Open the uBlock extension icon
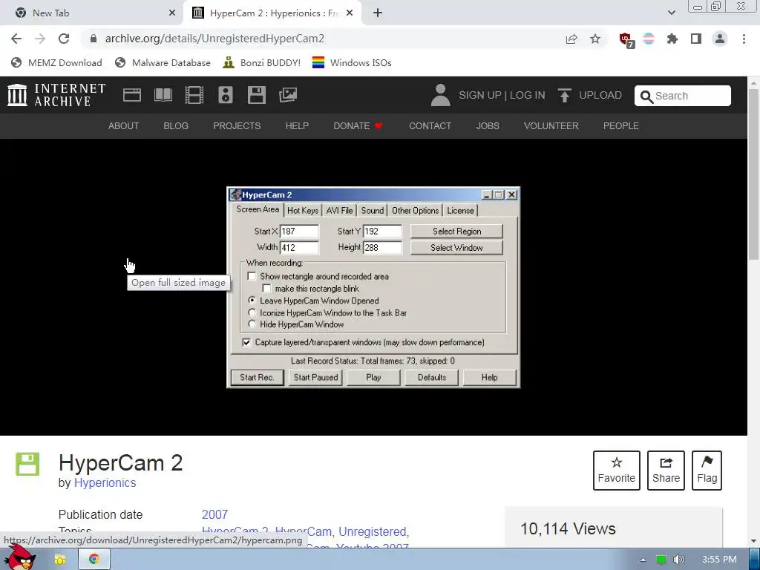 coord(626,40)
